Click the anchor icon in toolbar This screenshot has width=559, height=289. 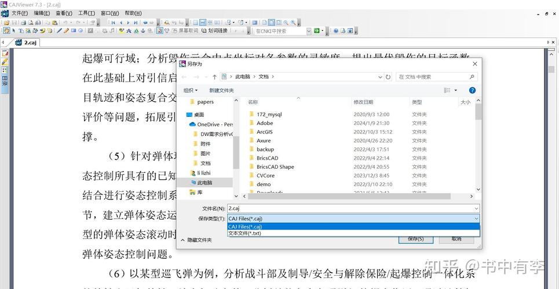pyautogui.click(x=143, y=31)
